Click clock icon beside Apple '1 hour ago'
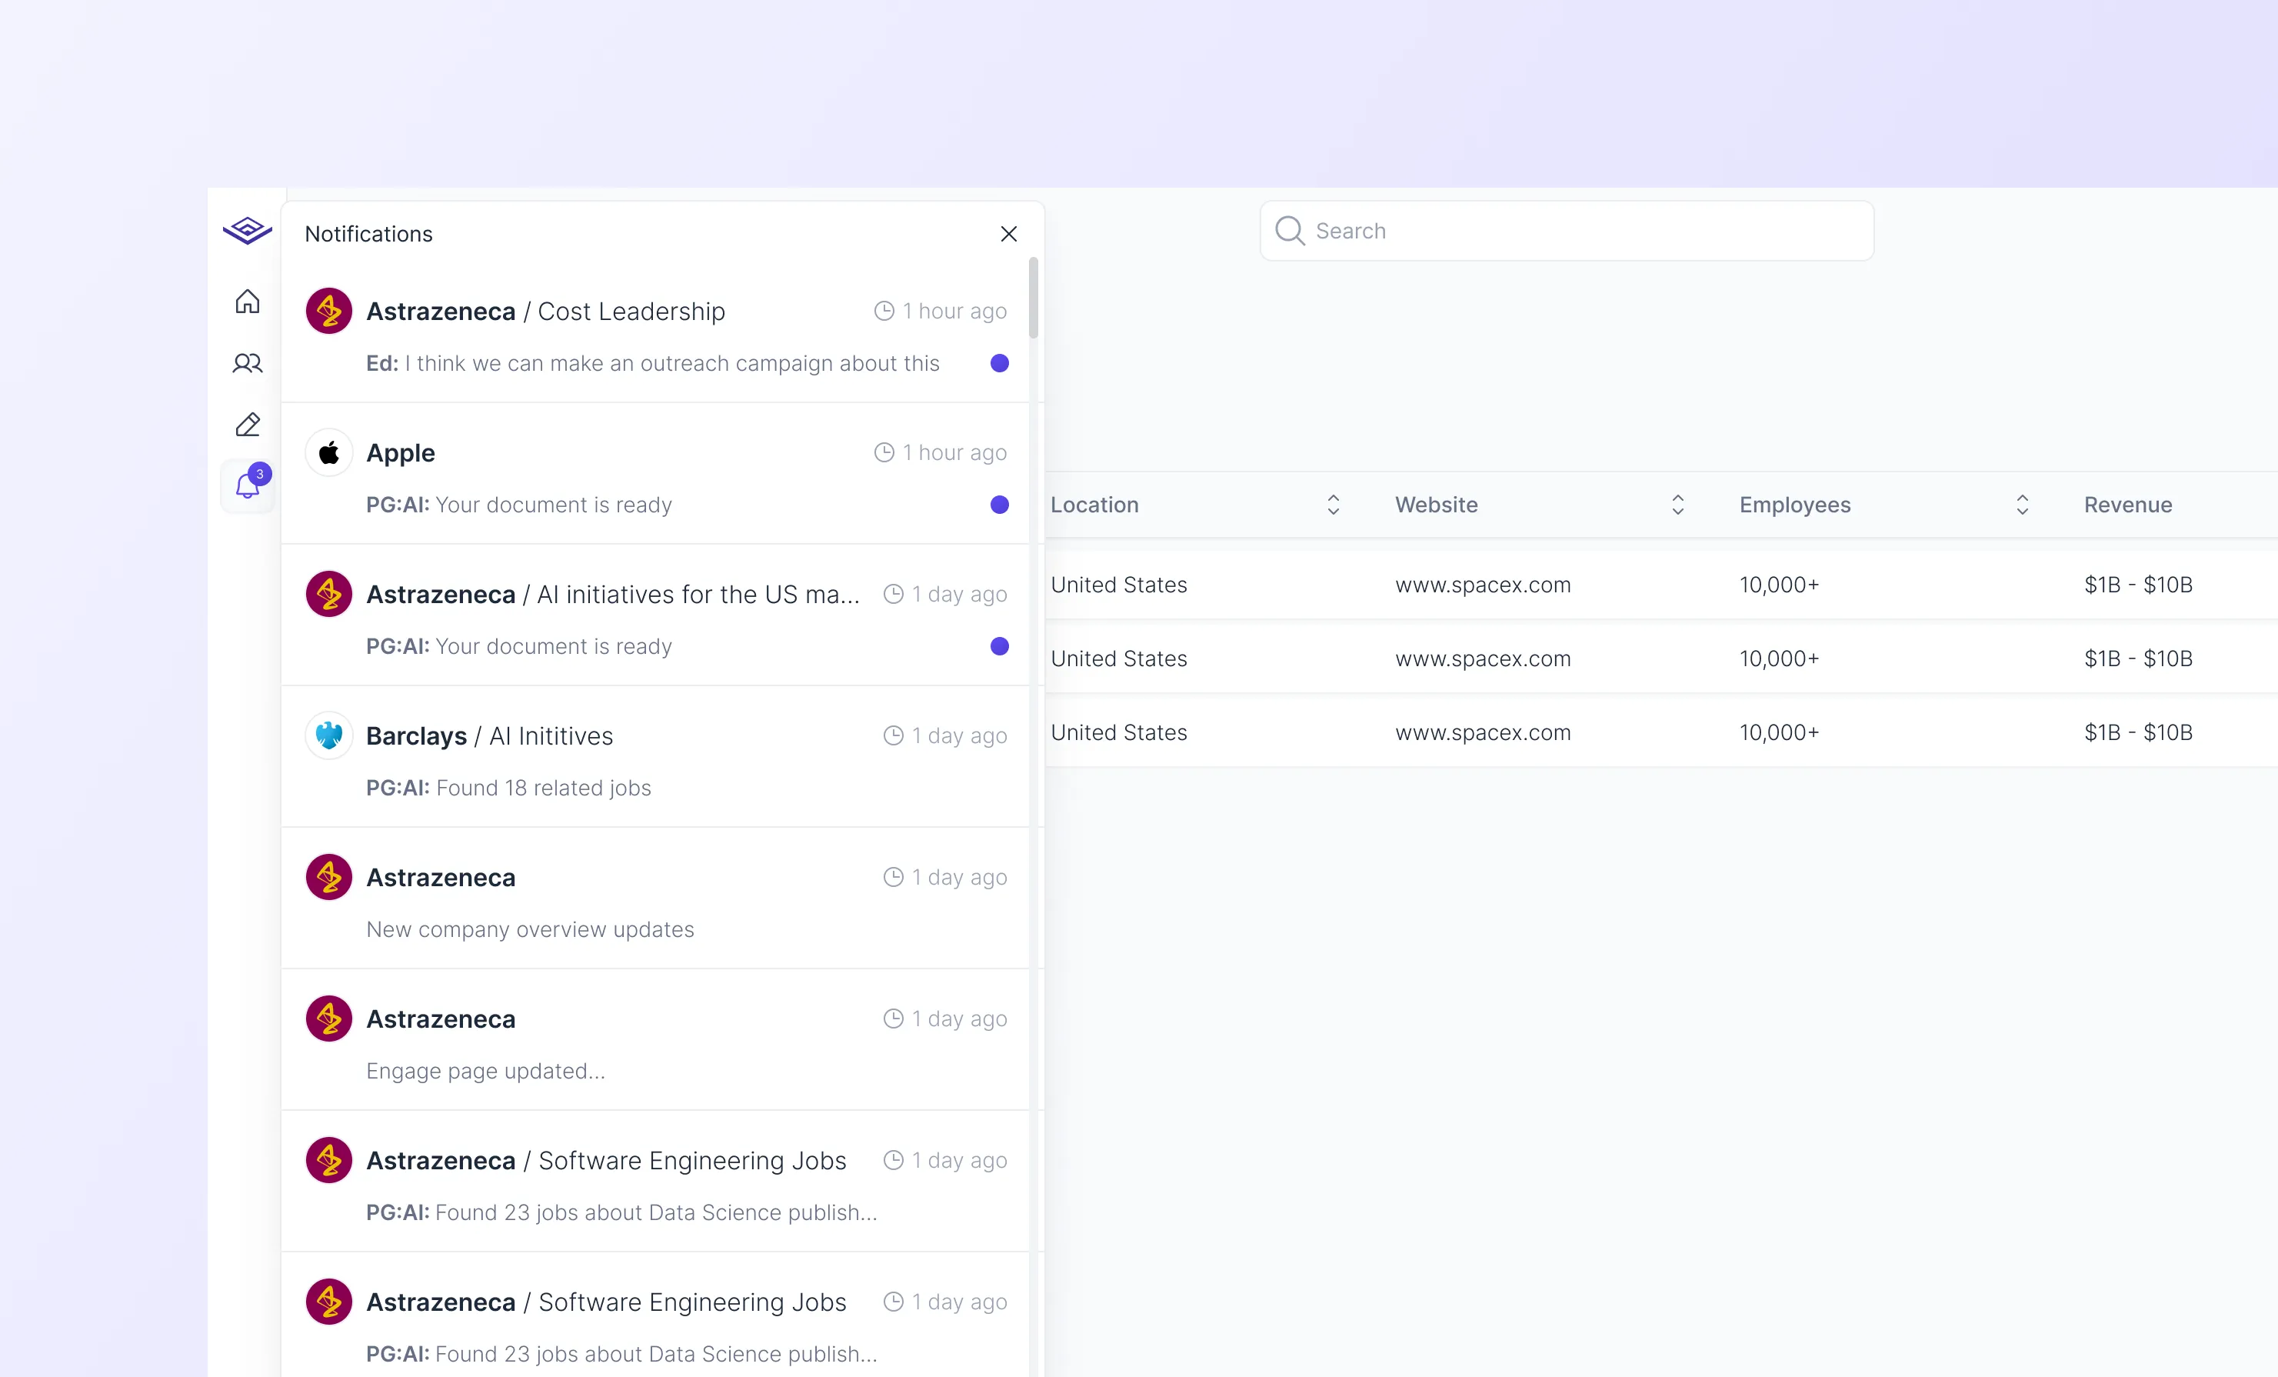Screen dimensions: 2278x1377 [884, 452]
